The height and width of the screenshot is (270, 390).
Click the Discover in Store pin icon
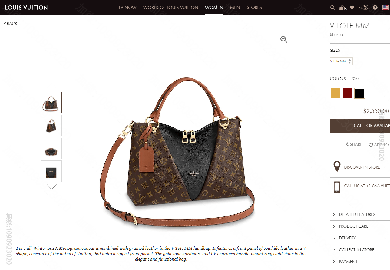click(337, 167)
